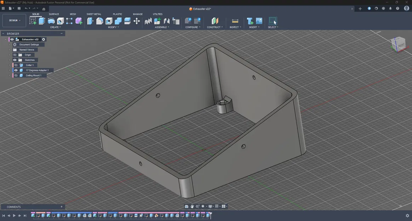Image resolution: width=412 pixels, height=221 pixels.
Task: Click the Pan hand icon
Action: coord(192,207)
